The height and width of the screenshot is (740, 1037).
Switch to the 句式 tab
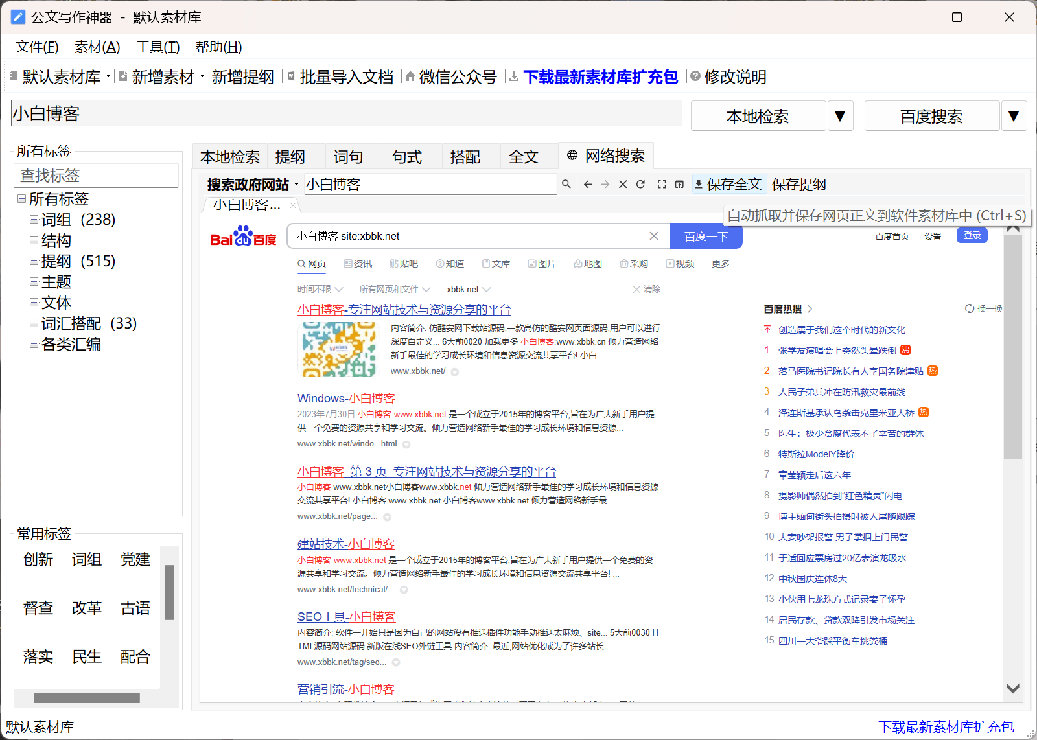point(406,157)
